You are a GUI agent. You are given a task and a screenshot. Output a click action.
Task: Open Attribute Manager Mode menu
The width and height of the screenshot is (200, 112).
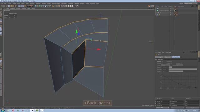point(159,52)
